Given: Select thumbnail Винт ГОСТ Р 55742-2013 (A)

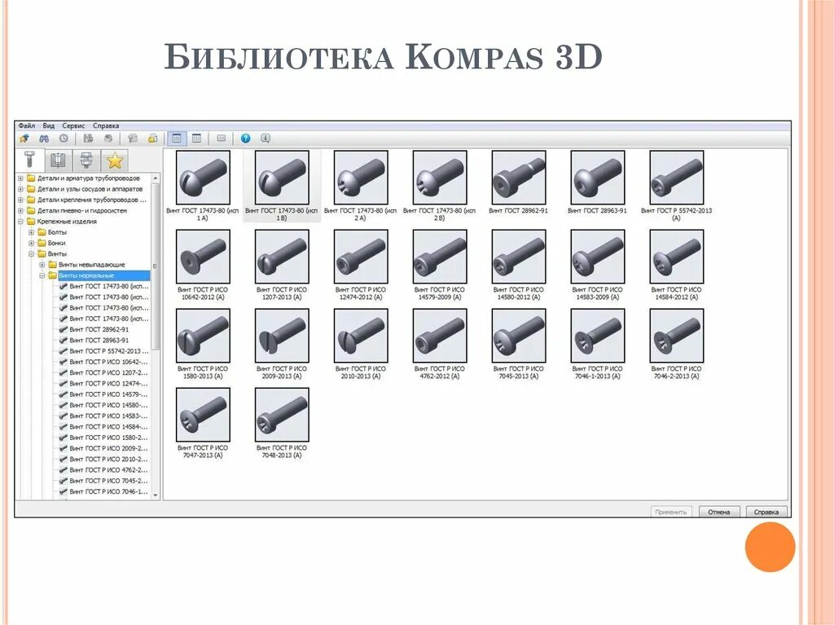Looking at the screenshot, I should click(677, 178).
